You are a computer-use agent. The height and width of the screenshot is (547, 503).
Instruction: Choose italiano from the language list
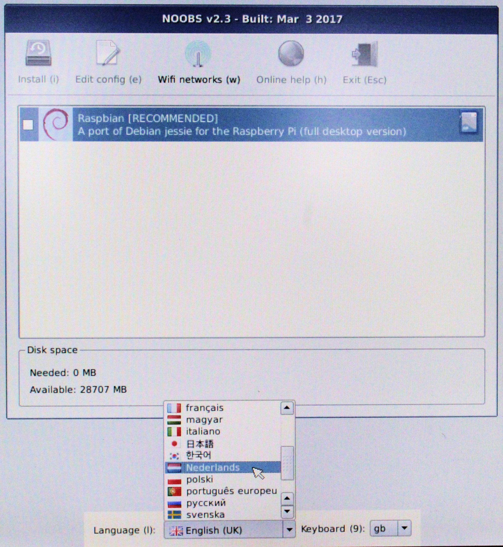[223, 431]
